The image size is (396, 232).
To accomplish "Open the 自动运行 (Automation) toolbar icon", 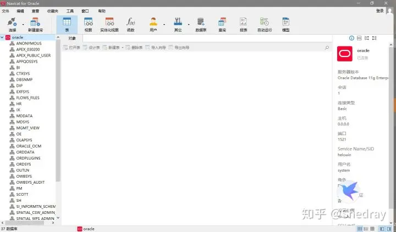I will [x=265, y=25].
